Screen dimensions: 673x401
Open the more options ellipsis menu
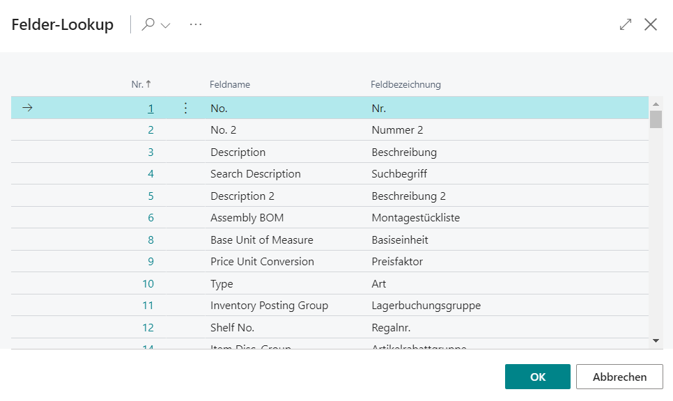point(196,24)
